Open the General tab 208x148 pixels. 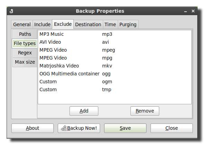coord(22,24)
